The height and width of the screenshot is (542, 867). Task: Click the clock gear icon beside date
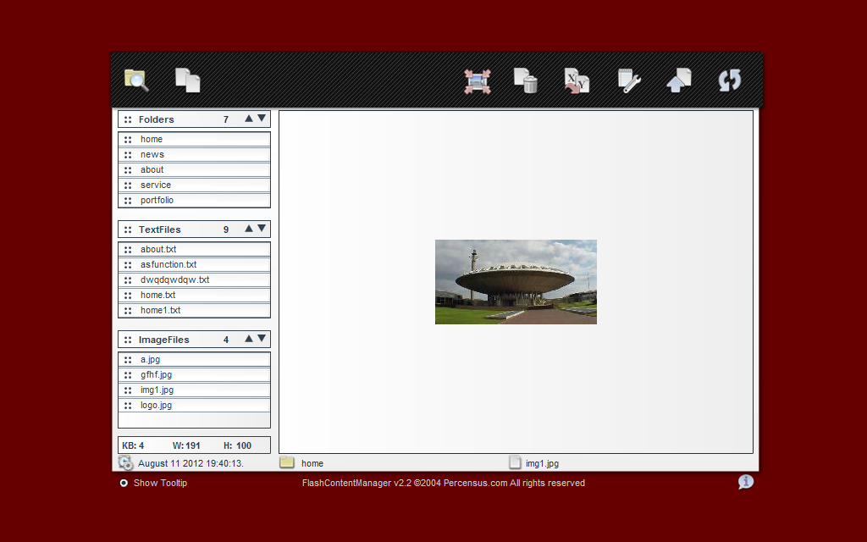click(x=125, y=463)
